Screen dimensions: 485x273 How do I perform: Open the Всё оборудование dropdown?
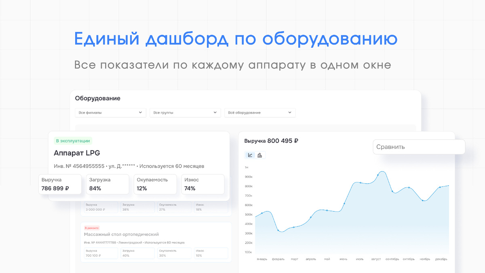pyautogui.click(x=260, y=112)
